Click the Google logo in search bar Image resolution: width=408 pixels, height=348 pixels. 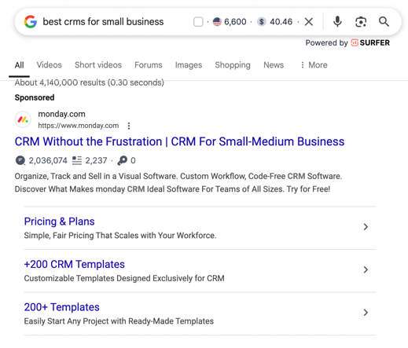click(x=31, y=22)
